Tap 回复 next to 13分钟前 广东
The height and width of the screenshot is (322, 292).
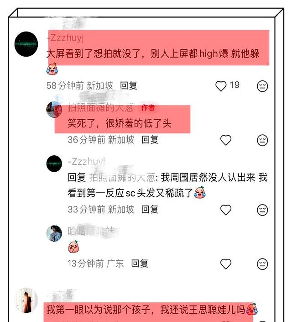(140, 264)
